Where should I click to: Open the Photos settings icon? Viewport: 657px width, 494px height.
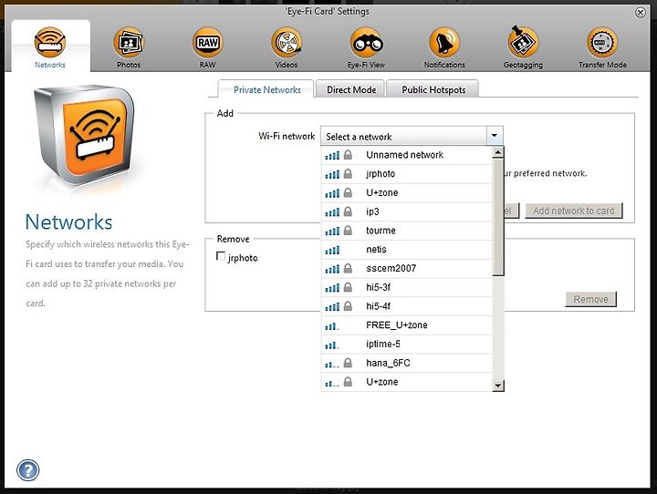point(129,42)
